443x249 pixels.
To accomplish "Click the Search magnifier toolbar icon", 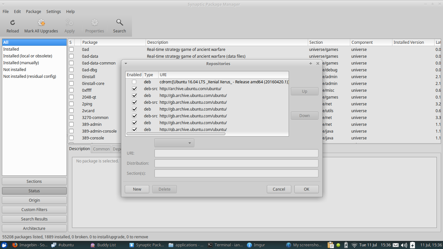I will [120, 22].
